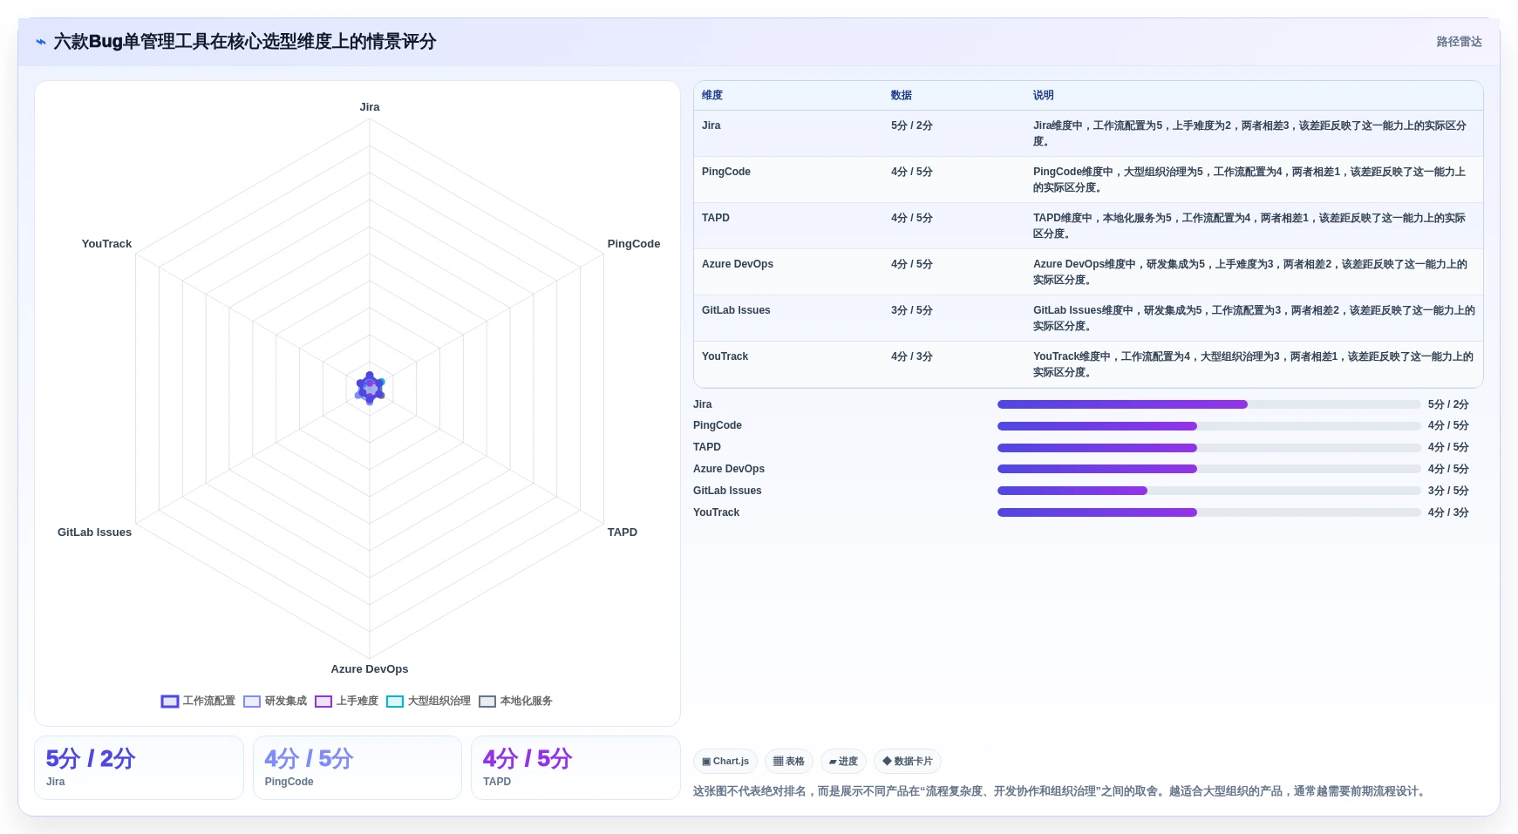Click the YouTrack radar axis label
The image size is (1518, 834).
(x=106, y=244)
